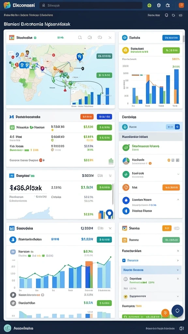Image resolution: width=188 pixels, height=334 pixels.
Task: Click the teal button in the bottom chart panel
Action: click(104, 239)
